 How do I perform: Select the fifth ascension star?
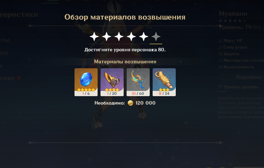tap(144, 37)
